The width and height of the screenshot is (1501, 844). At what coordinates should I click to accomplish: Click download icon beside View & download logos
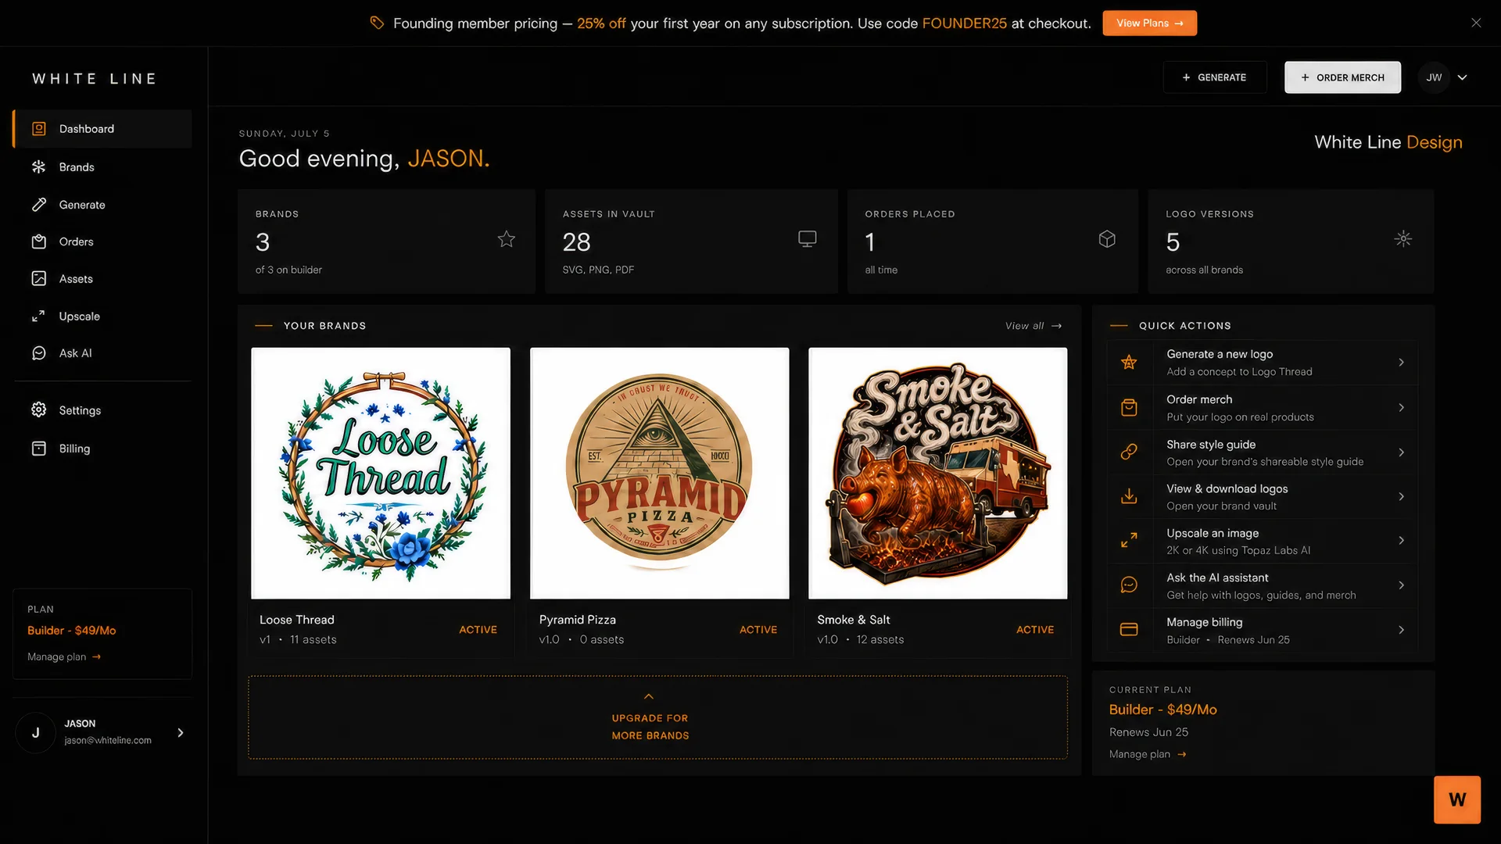[1129, 496]
